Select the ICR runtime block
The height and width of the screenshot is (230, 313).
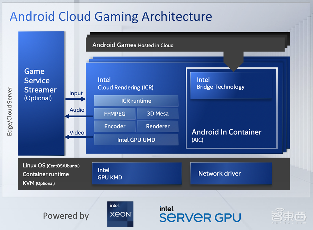(136, 101)
